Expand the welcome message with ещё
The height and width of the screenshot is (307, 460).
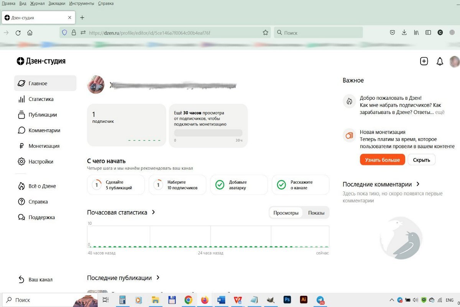pos(440,112)
